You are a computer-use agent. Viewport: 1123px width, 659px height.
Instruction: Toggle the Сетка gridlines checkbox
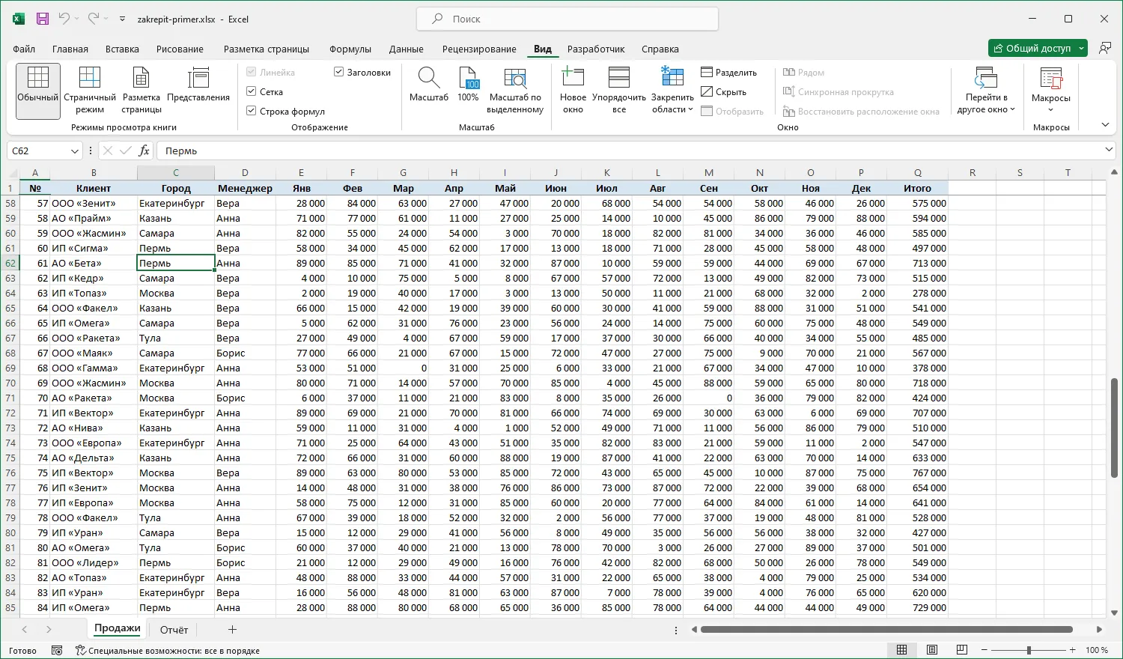252,91
